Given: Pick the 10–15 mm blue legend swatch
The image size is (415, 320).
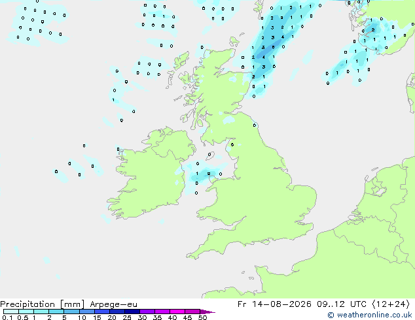Looking at the screenshot, I should (x=86, y=312).
